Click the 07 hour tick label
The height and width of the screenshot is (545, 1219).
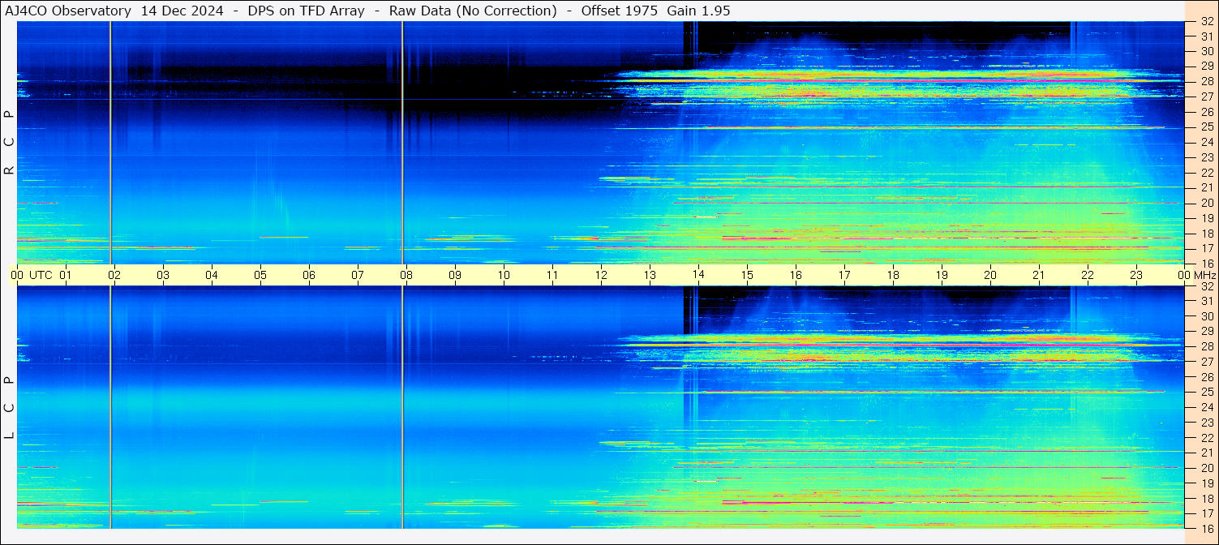click(358, 275)
